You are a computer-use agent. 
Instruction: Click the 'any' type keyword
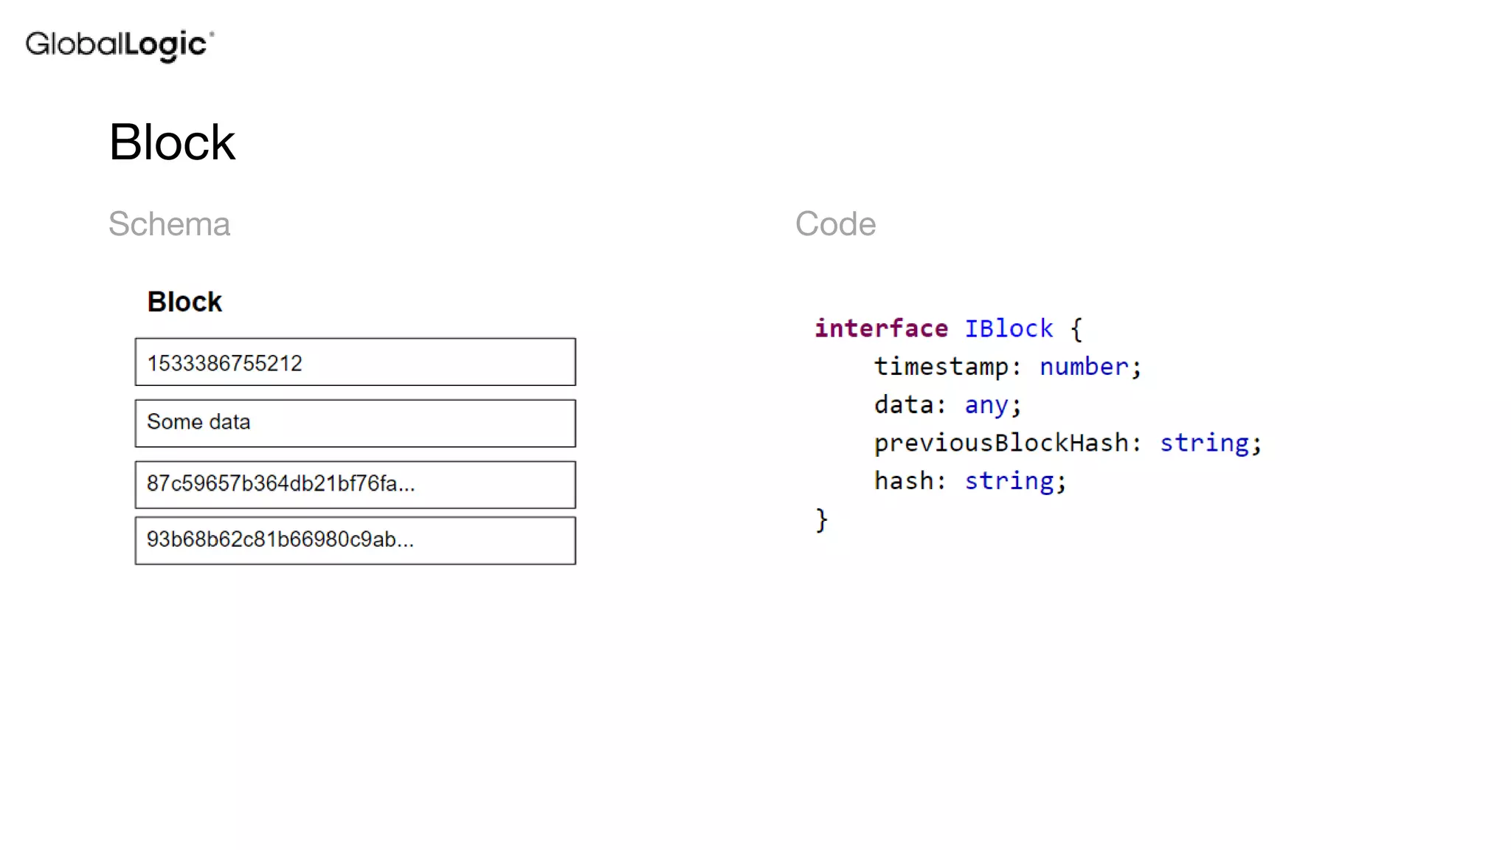(x=986, y=406)
